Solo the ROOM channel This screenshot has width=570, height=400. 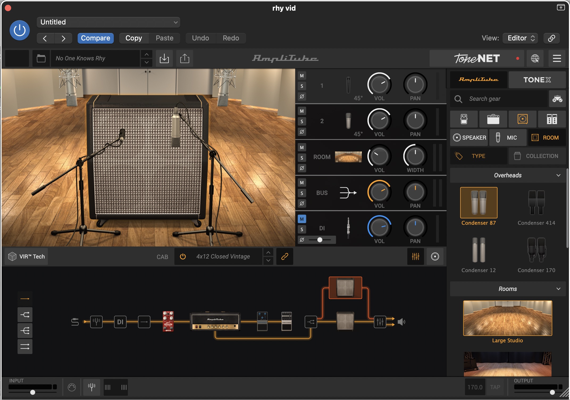(x=302, y=158)
